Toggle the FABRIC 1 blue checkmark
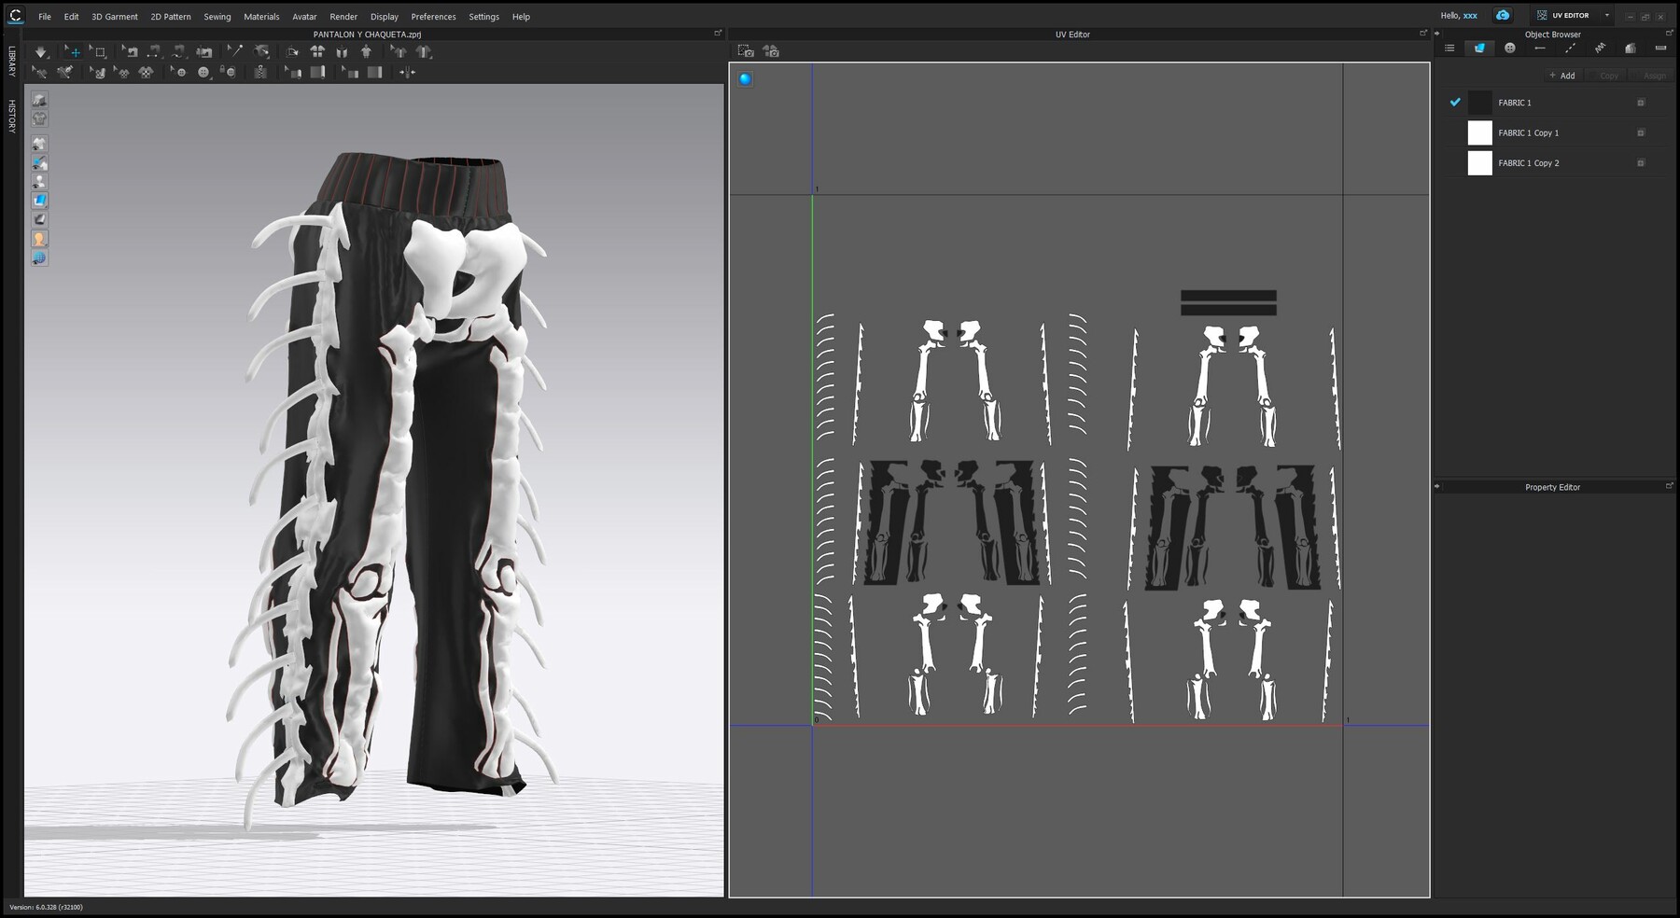 click(x=1455, y=102)
